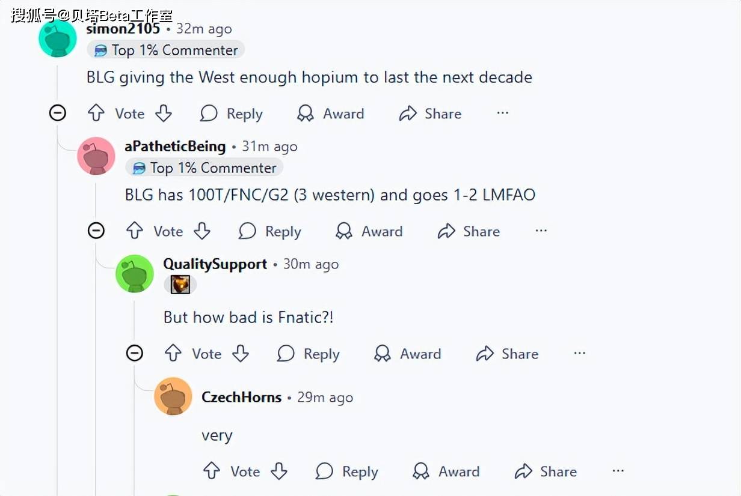This screenshot has height=496, width=741.
Task: Click CzechHorns' orange avatar
Action: click(x=173, y=396)
